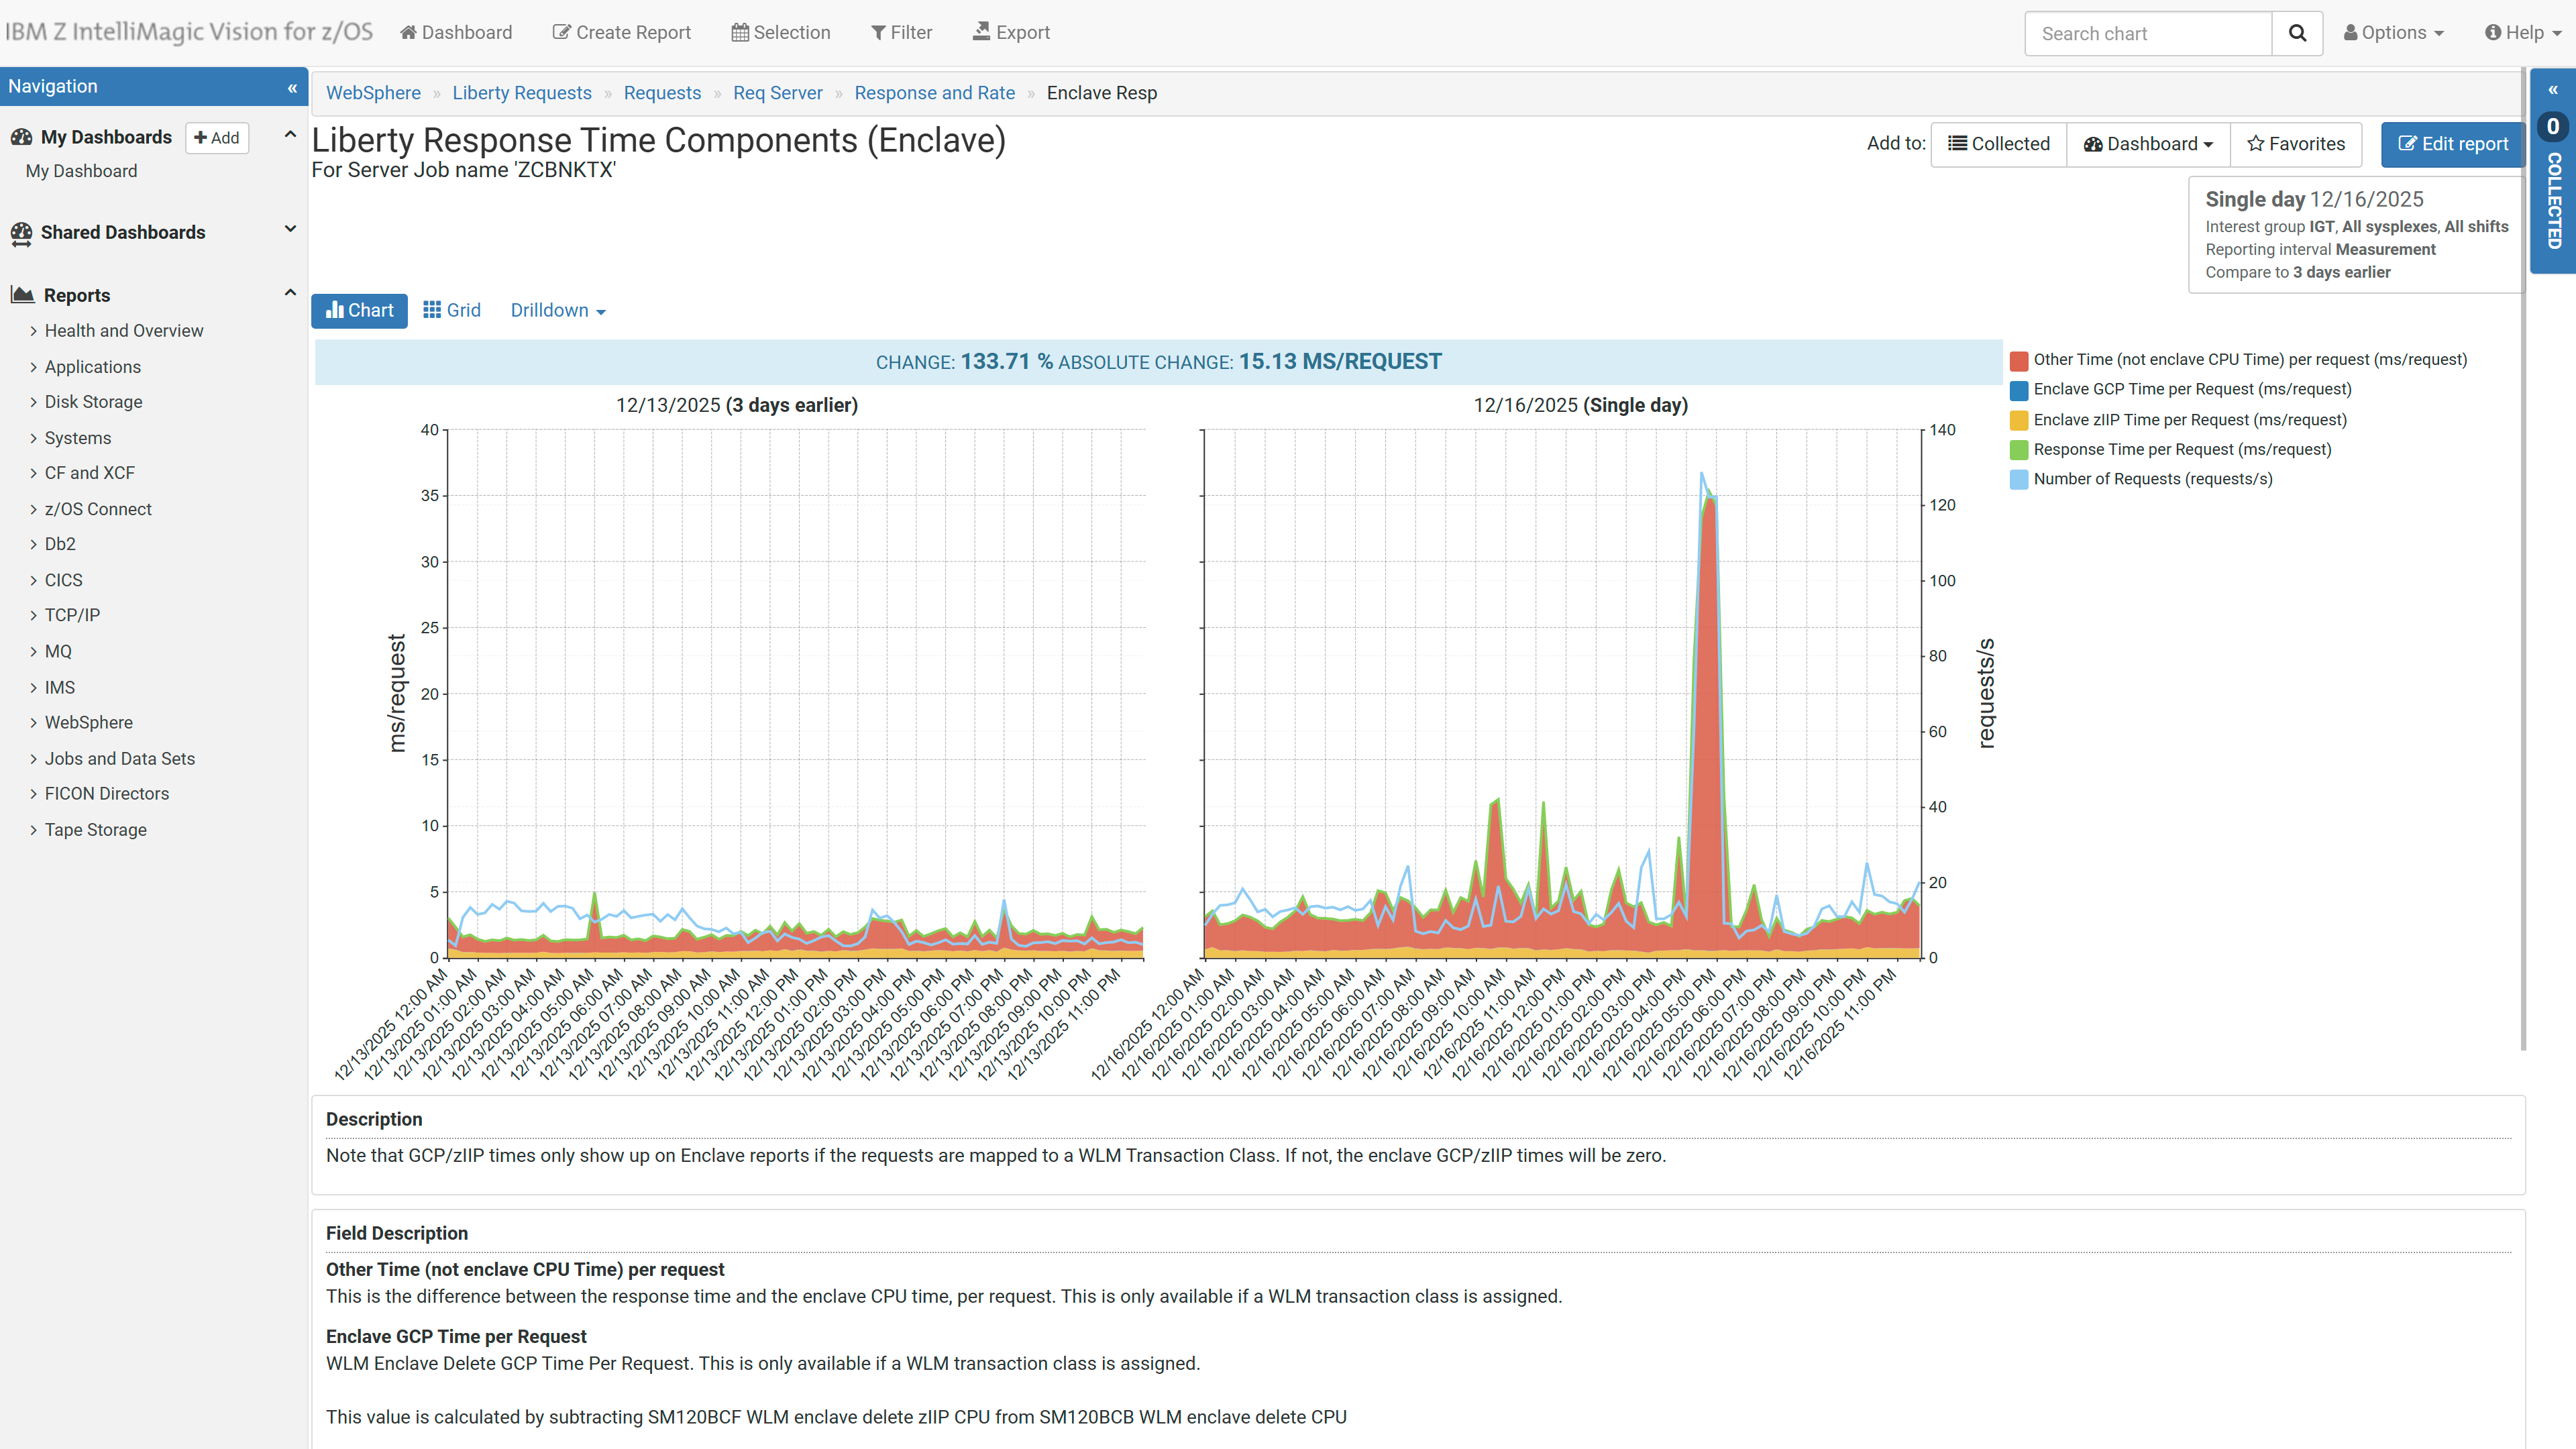The image size is (2576, 1449).
Task: Add new dashboard with Add button
Action: tap(217, 138)
